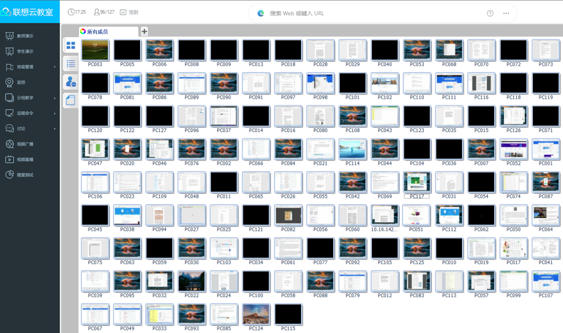563x333 pixels.
Task: Select the PC005 thumbnail
Action: (x=127, y=50)
